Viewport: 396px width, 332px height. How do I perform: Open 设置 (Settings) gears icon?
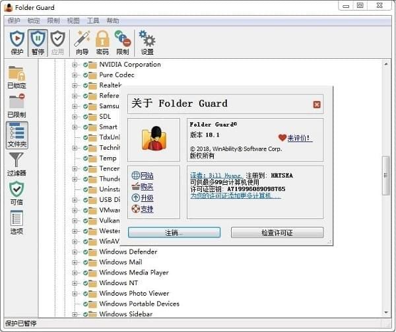[147, 40]
